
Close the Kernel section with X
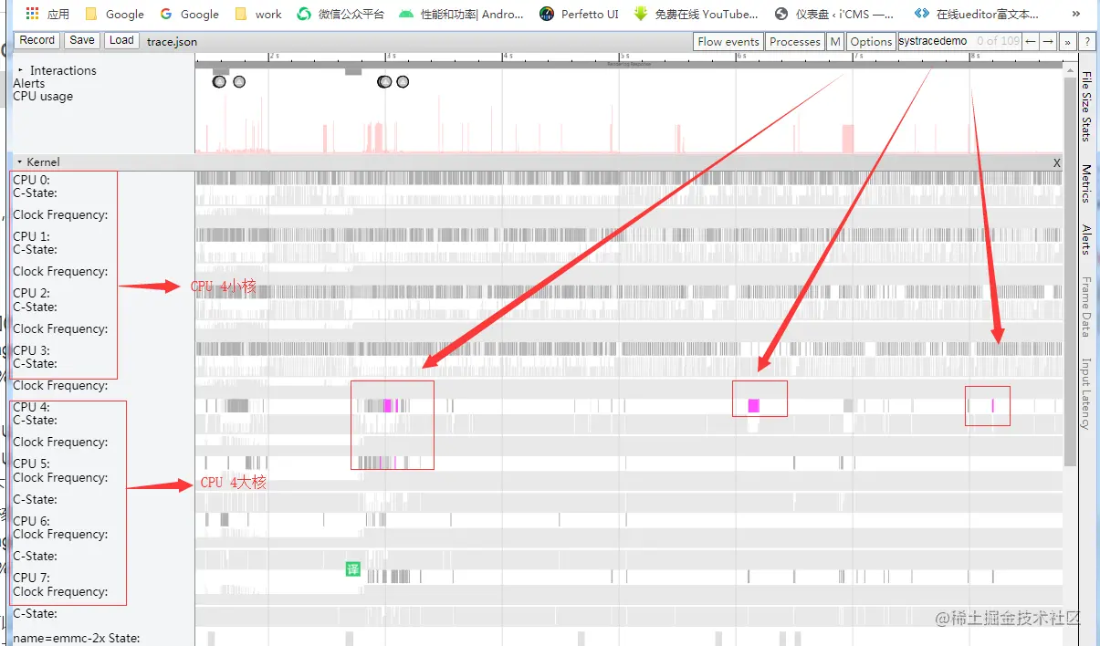pos(1057,162)
